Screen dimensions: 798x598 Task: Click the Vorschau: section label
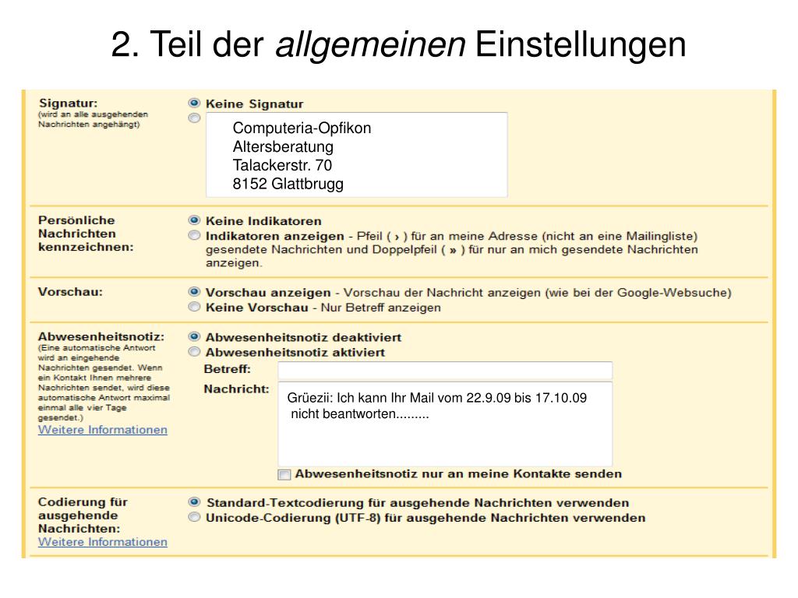(70, 292)
